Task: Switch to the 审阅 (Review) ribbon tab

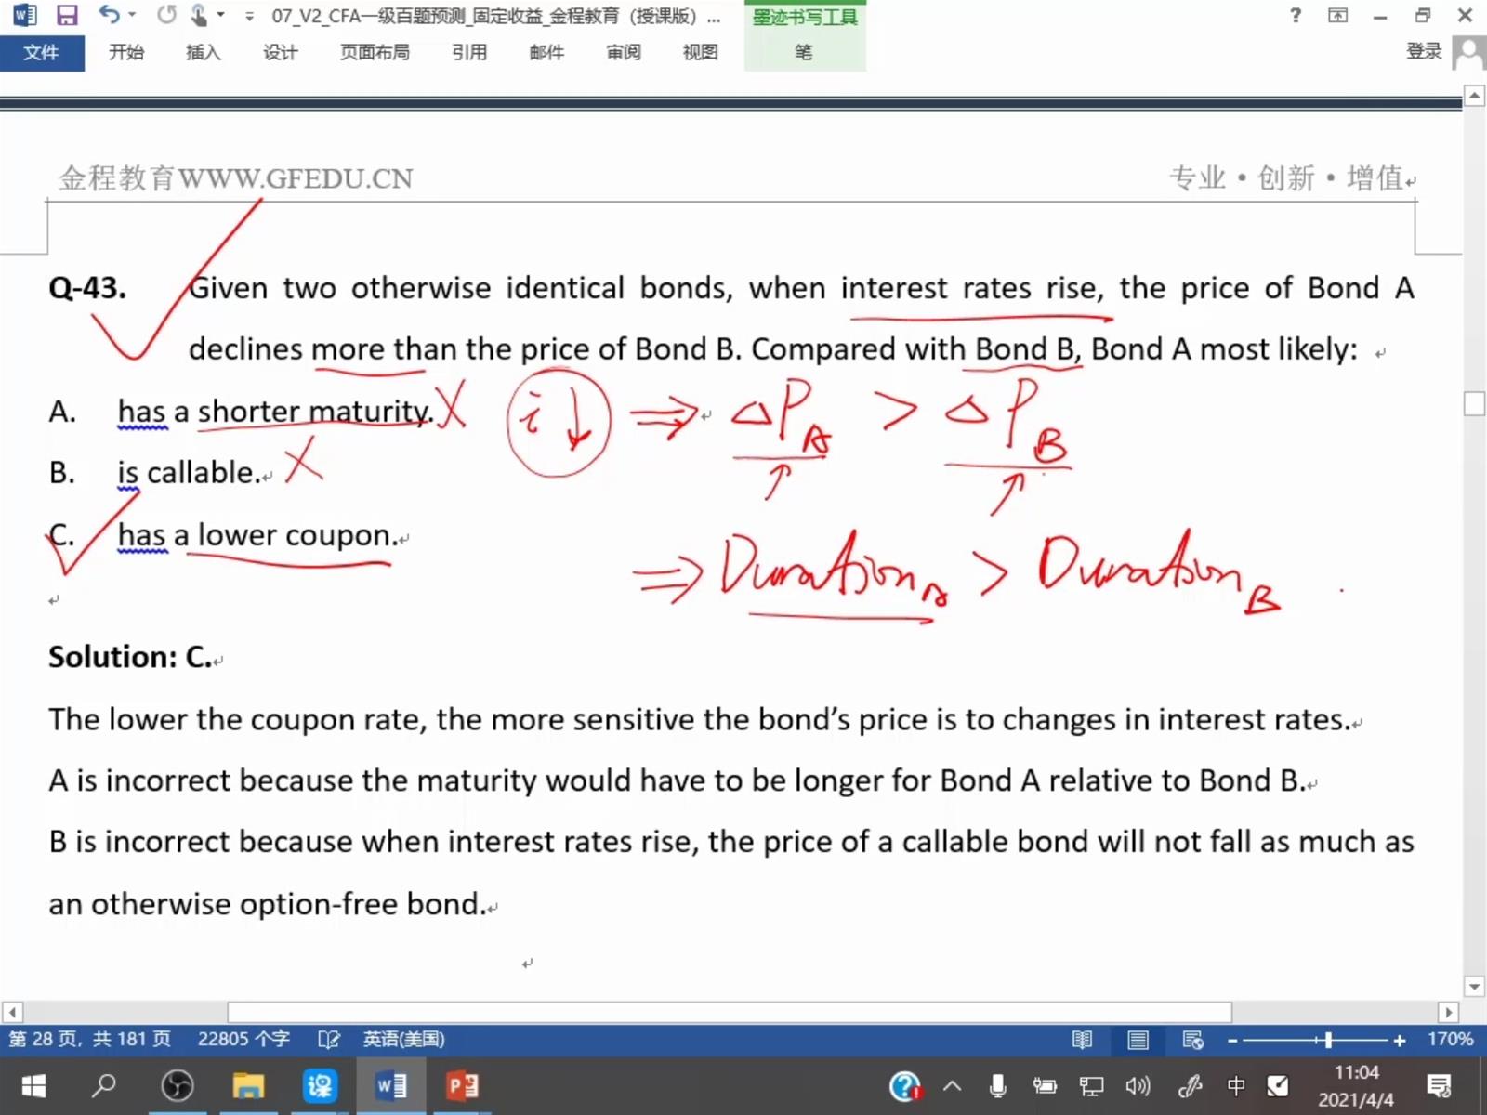Action: [623, 53]
